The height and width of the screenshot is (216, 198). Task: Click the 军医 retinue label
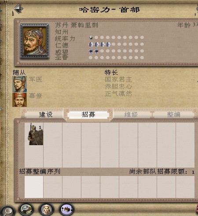(x=36, y=79)
